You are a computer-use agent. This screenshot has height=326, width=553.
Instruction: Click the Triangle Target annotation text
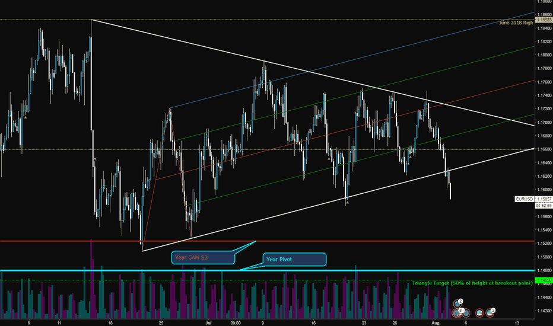point(472,283)
